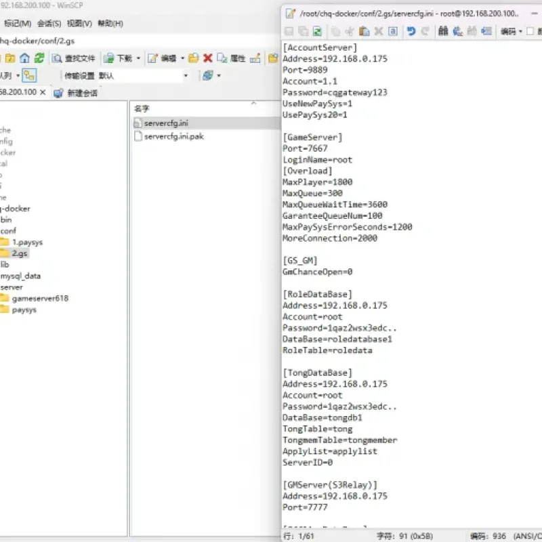This screenshot has width=542, height=542.
Task: Click the Find Files (查找文件) button
Action: pos(73,58)
